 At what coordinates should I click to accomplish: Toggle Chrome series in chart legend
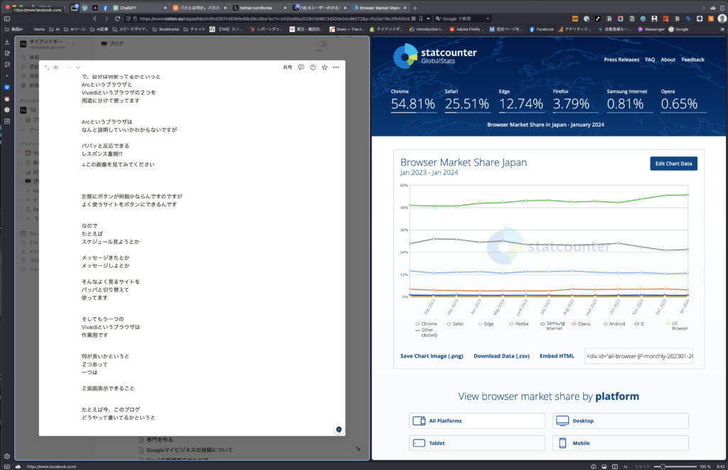pos(427,324)
